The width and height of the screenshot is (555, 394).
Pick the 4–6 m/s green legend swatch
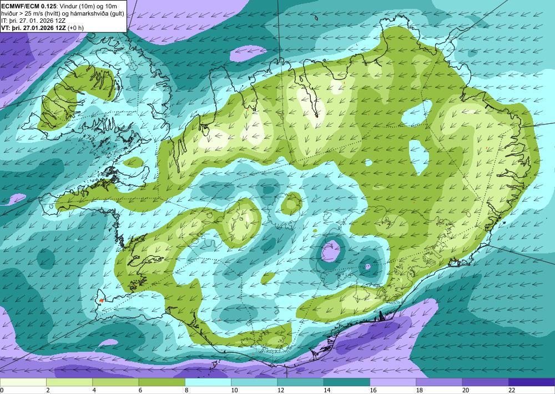pos(115,382)
